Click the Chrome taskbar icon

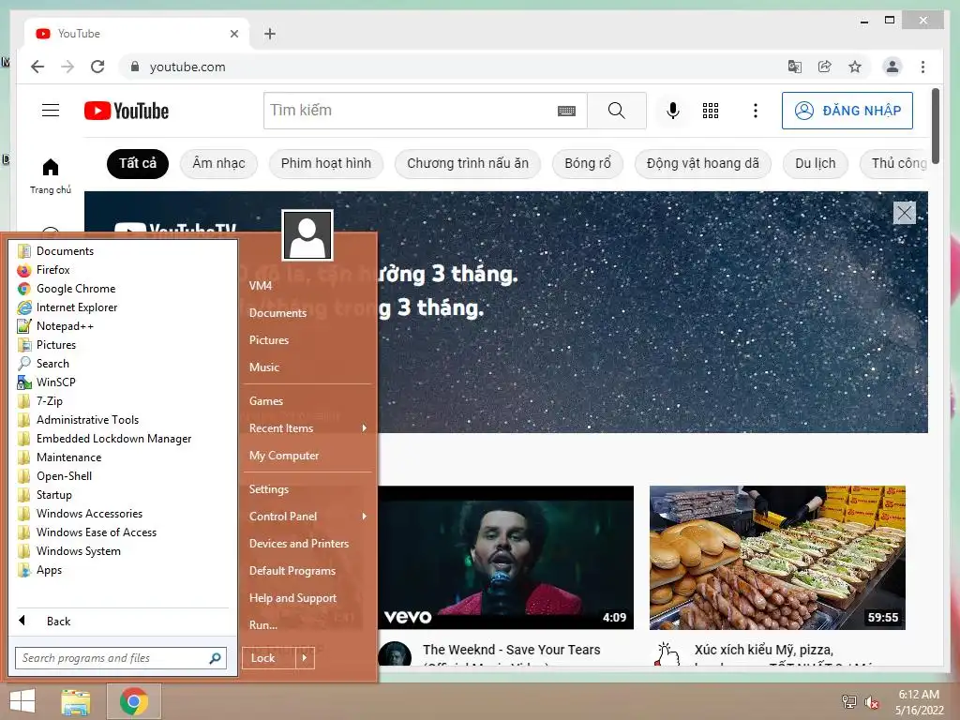(134, 701)
